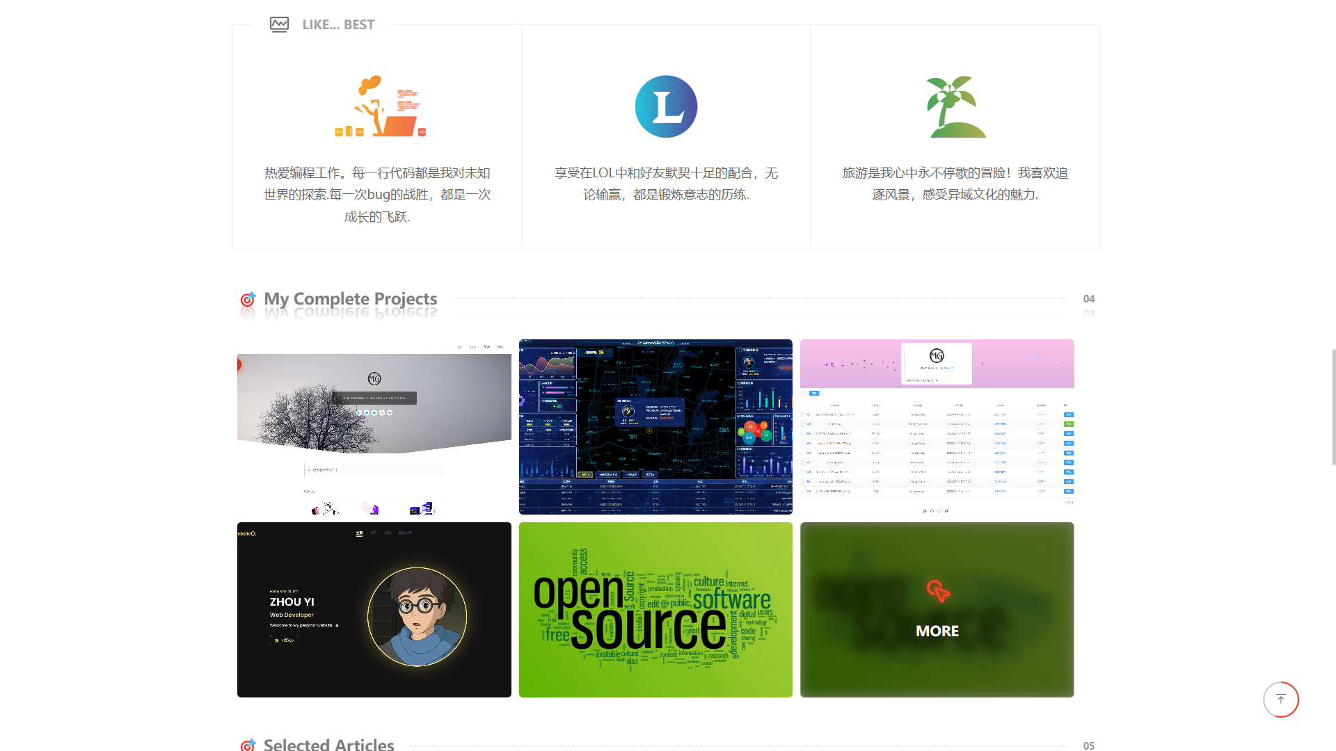Click the blue circular L logo
This screenshot has height=751, width=1336.
coord(666,106)
